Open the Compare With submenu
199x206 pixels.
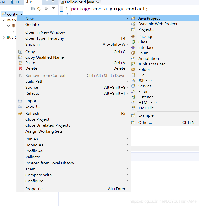(x=74, y=175)
